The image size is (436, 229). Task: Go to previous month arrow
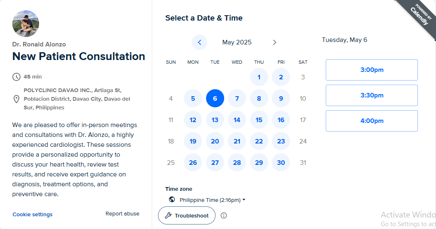pyautogui.click(x=199, y=42)
